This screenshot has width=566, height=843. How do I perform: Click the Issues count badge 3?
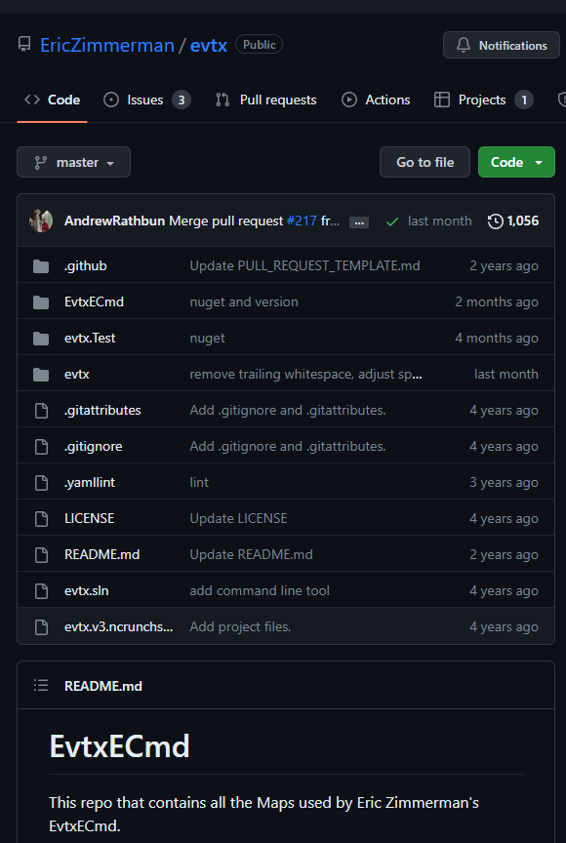182,100
